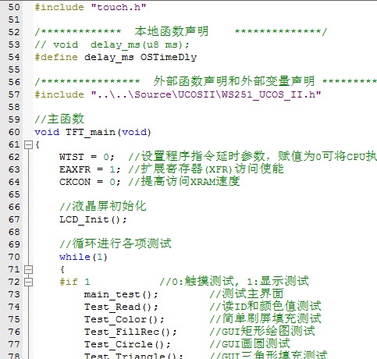Click the //液晶屏初始化 comment
Viewport: 377px width, 359px height.
(x=103, y=206)
